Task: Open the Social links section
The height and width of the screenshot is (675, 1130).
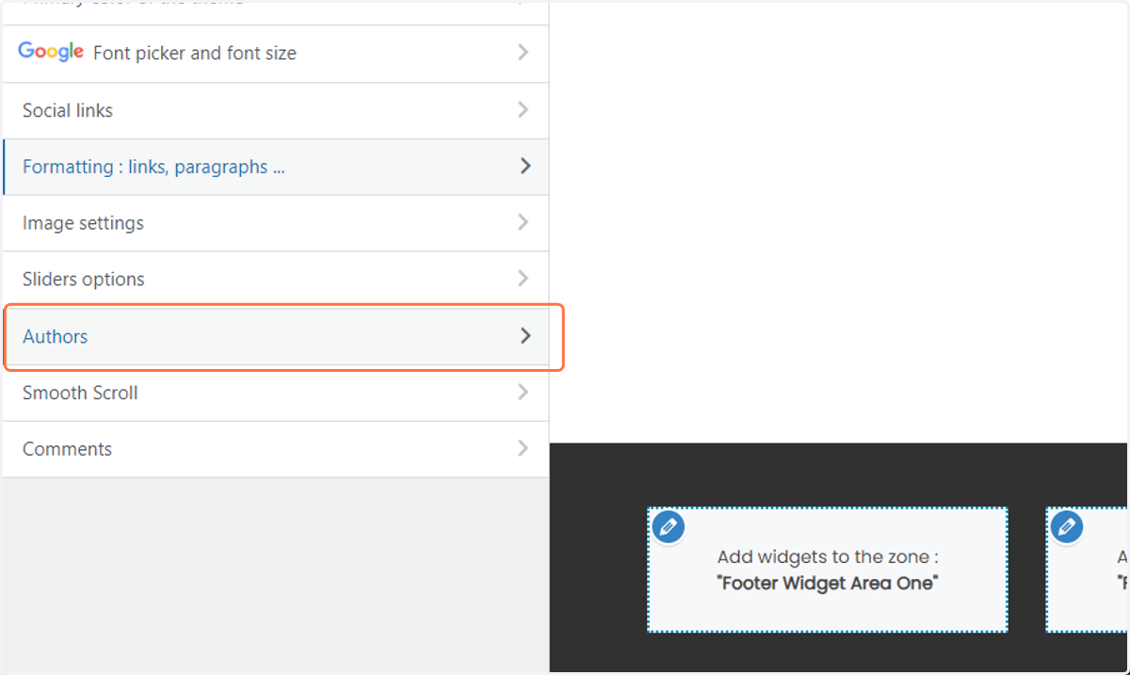Action: [x=276, y=110]
